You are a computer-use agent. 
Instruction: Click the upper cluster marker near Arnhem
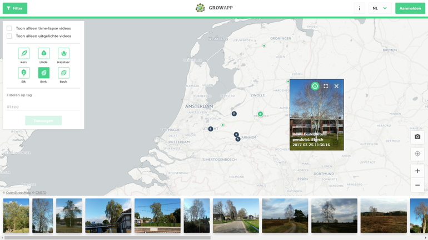tap(236, 135)
